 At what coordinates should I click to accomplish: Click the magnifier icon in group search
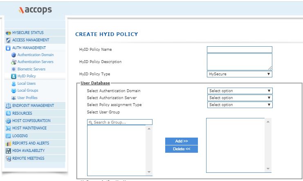tap(90, 122)
